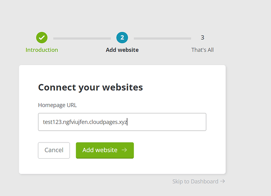The width and height of the screenshot is (271, 196).
Task: Click the Homepage URL field label
Action: coord(57,105)
